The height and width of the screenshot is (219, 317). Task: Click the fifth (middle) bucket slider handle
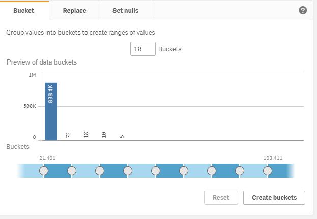(156, 171)
